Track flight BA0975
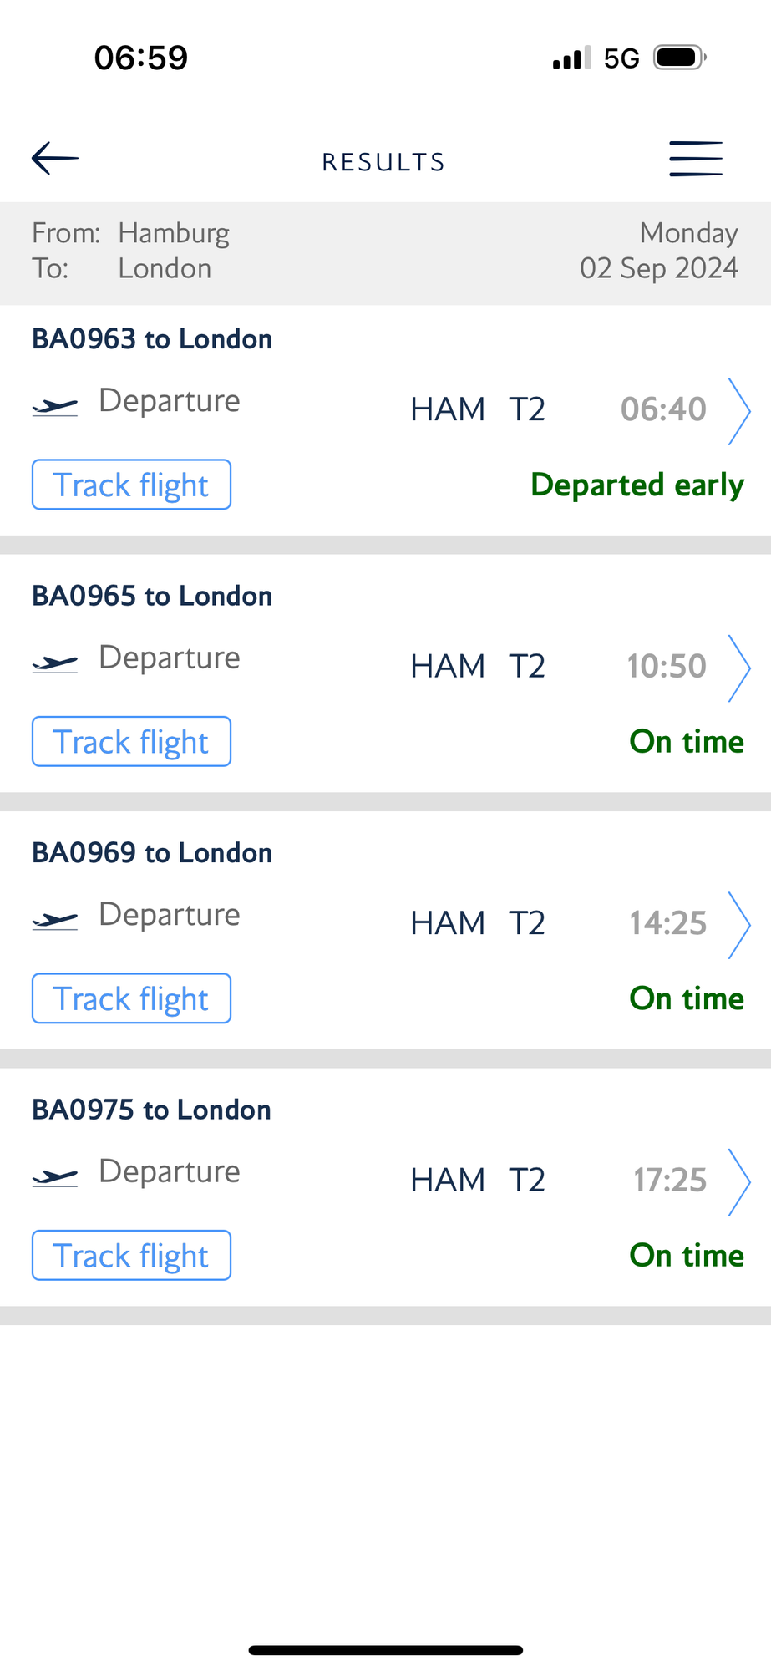This screenshot has height=1671, width=771. [131, 1255]
